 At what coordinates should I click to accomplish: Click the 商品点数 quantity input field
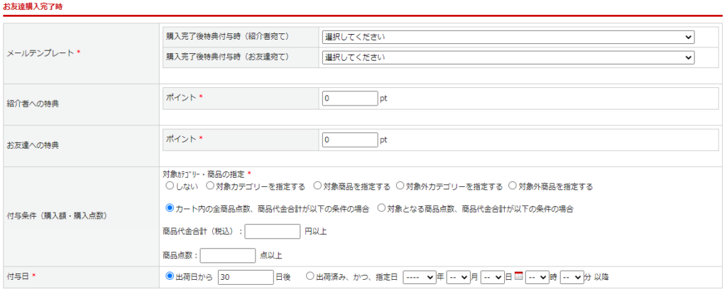pyautogui.click(x=228, y=255)
